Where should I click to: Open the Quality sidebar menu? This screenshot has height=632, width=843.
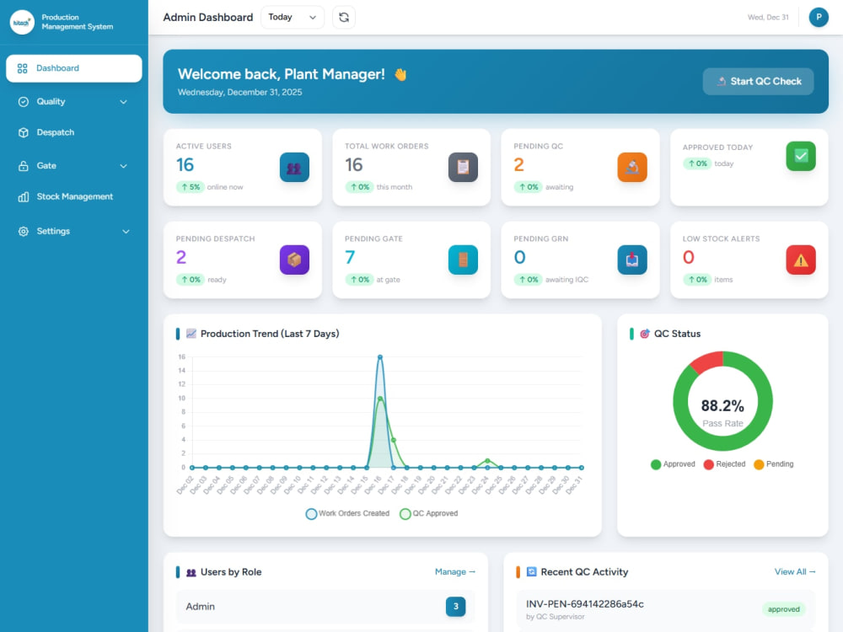73,102
